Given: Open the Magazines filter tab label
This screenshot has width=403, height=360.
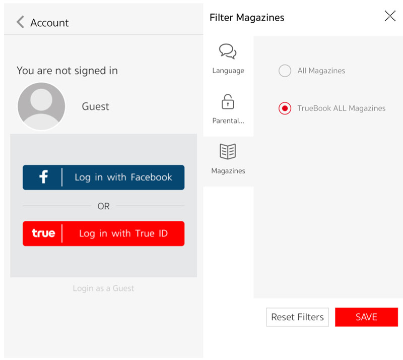Looking at the screenshot, I should click(x=228, y=171).
